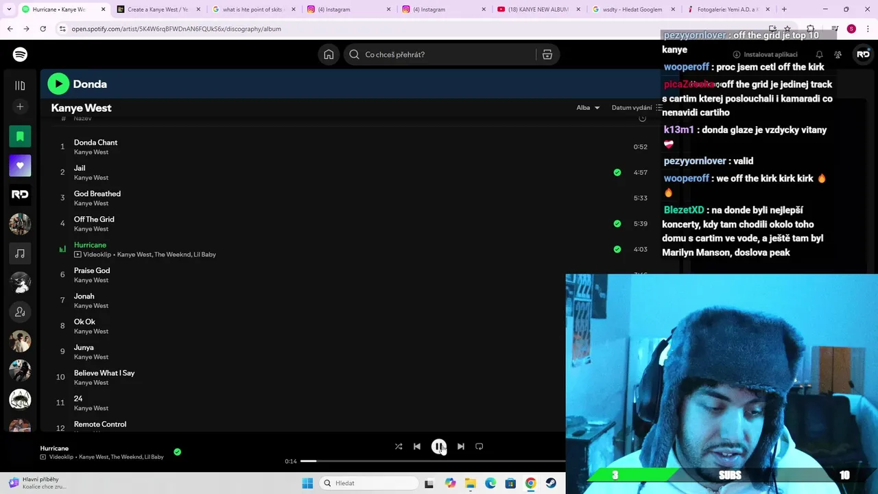This screenshot has width=878, height=494.
Task: Open Friend Activity icon
Action: coord(838,54)
